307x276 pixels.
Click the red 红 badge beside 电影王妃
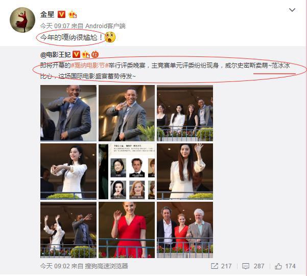click(x=95, y=54)
